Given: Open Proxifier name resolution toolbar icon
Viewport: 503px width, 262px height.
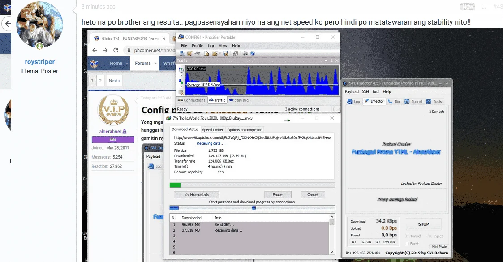Looking at the screenshot, I should tap(197, 53).
